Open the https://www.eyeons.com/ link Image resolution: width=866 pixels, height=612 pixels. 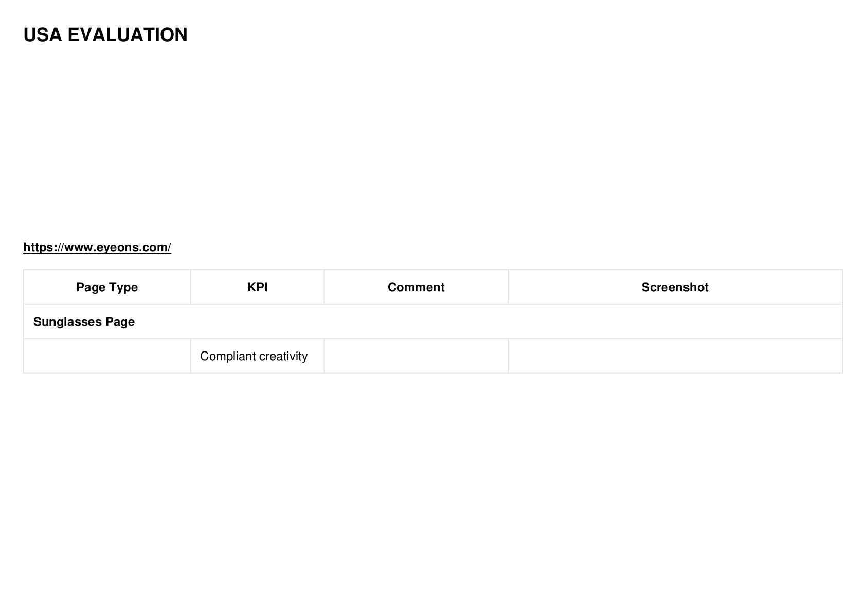(97, 247)
